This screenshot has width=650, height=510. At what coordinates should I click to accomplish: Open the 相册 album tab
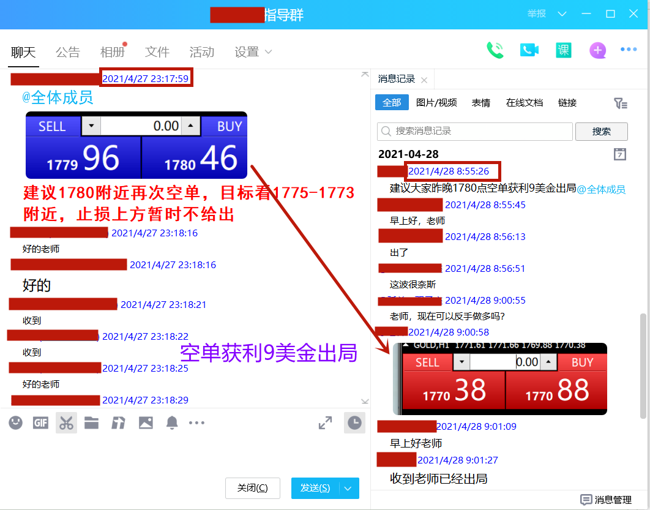113,52
